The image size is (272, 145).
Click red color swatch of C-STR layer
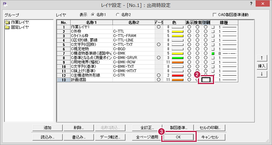tap(177, 75)
